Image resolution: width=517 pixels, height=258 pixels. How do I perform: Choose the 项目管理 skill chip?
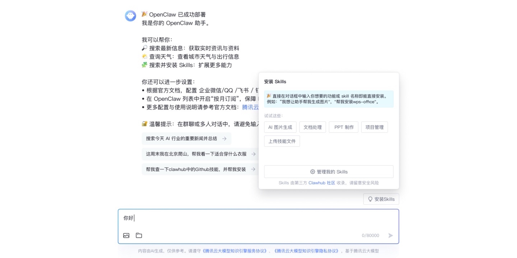click(x=374, y=127)
